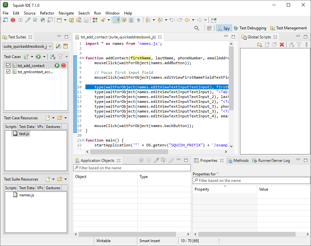Open the run test cases dropdown arrow

pyautogui.click(x=44, y=57)
